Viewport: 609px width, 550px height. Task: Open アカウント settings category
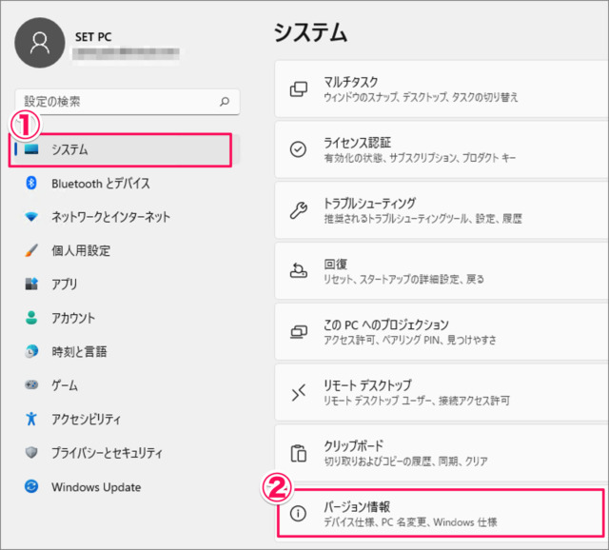click(x=73, y=318)
